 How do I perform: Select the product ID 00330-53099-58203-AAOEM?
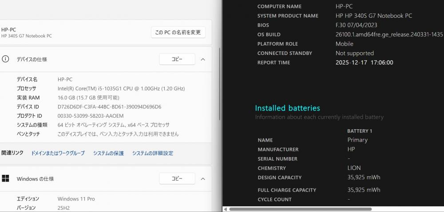(x=91, y=116)
